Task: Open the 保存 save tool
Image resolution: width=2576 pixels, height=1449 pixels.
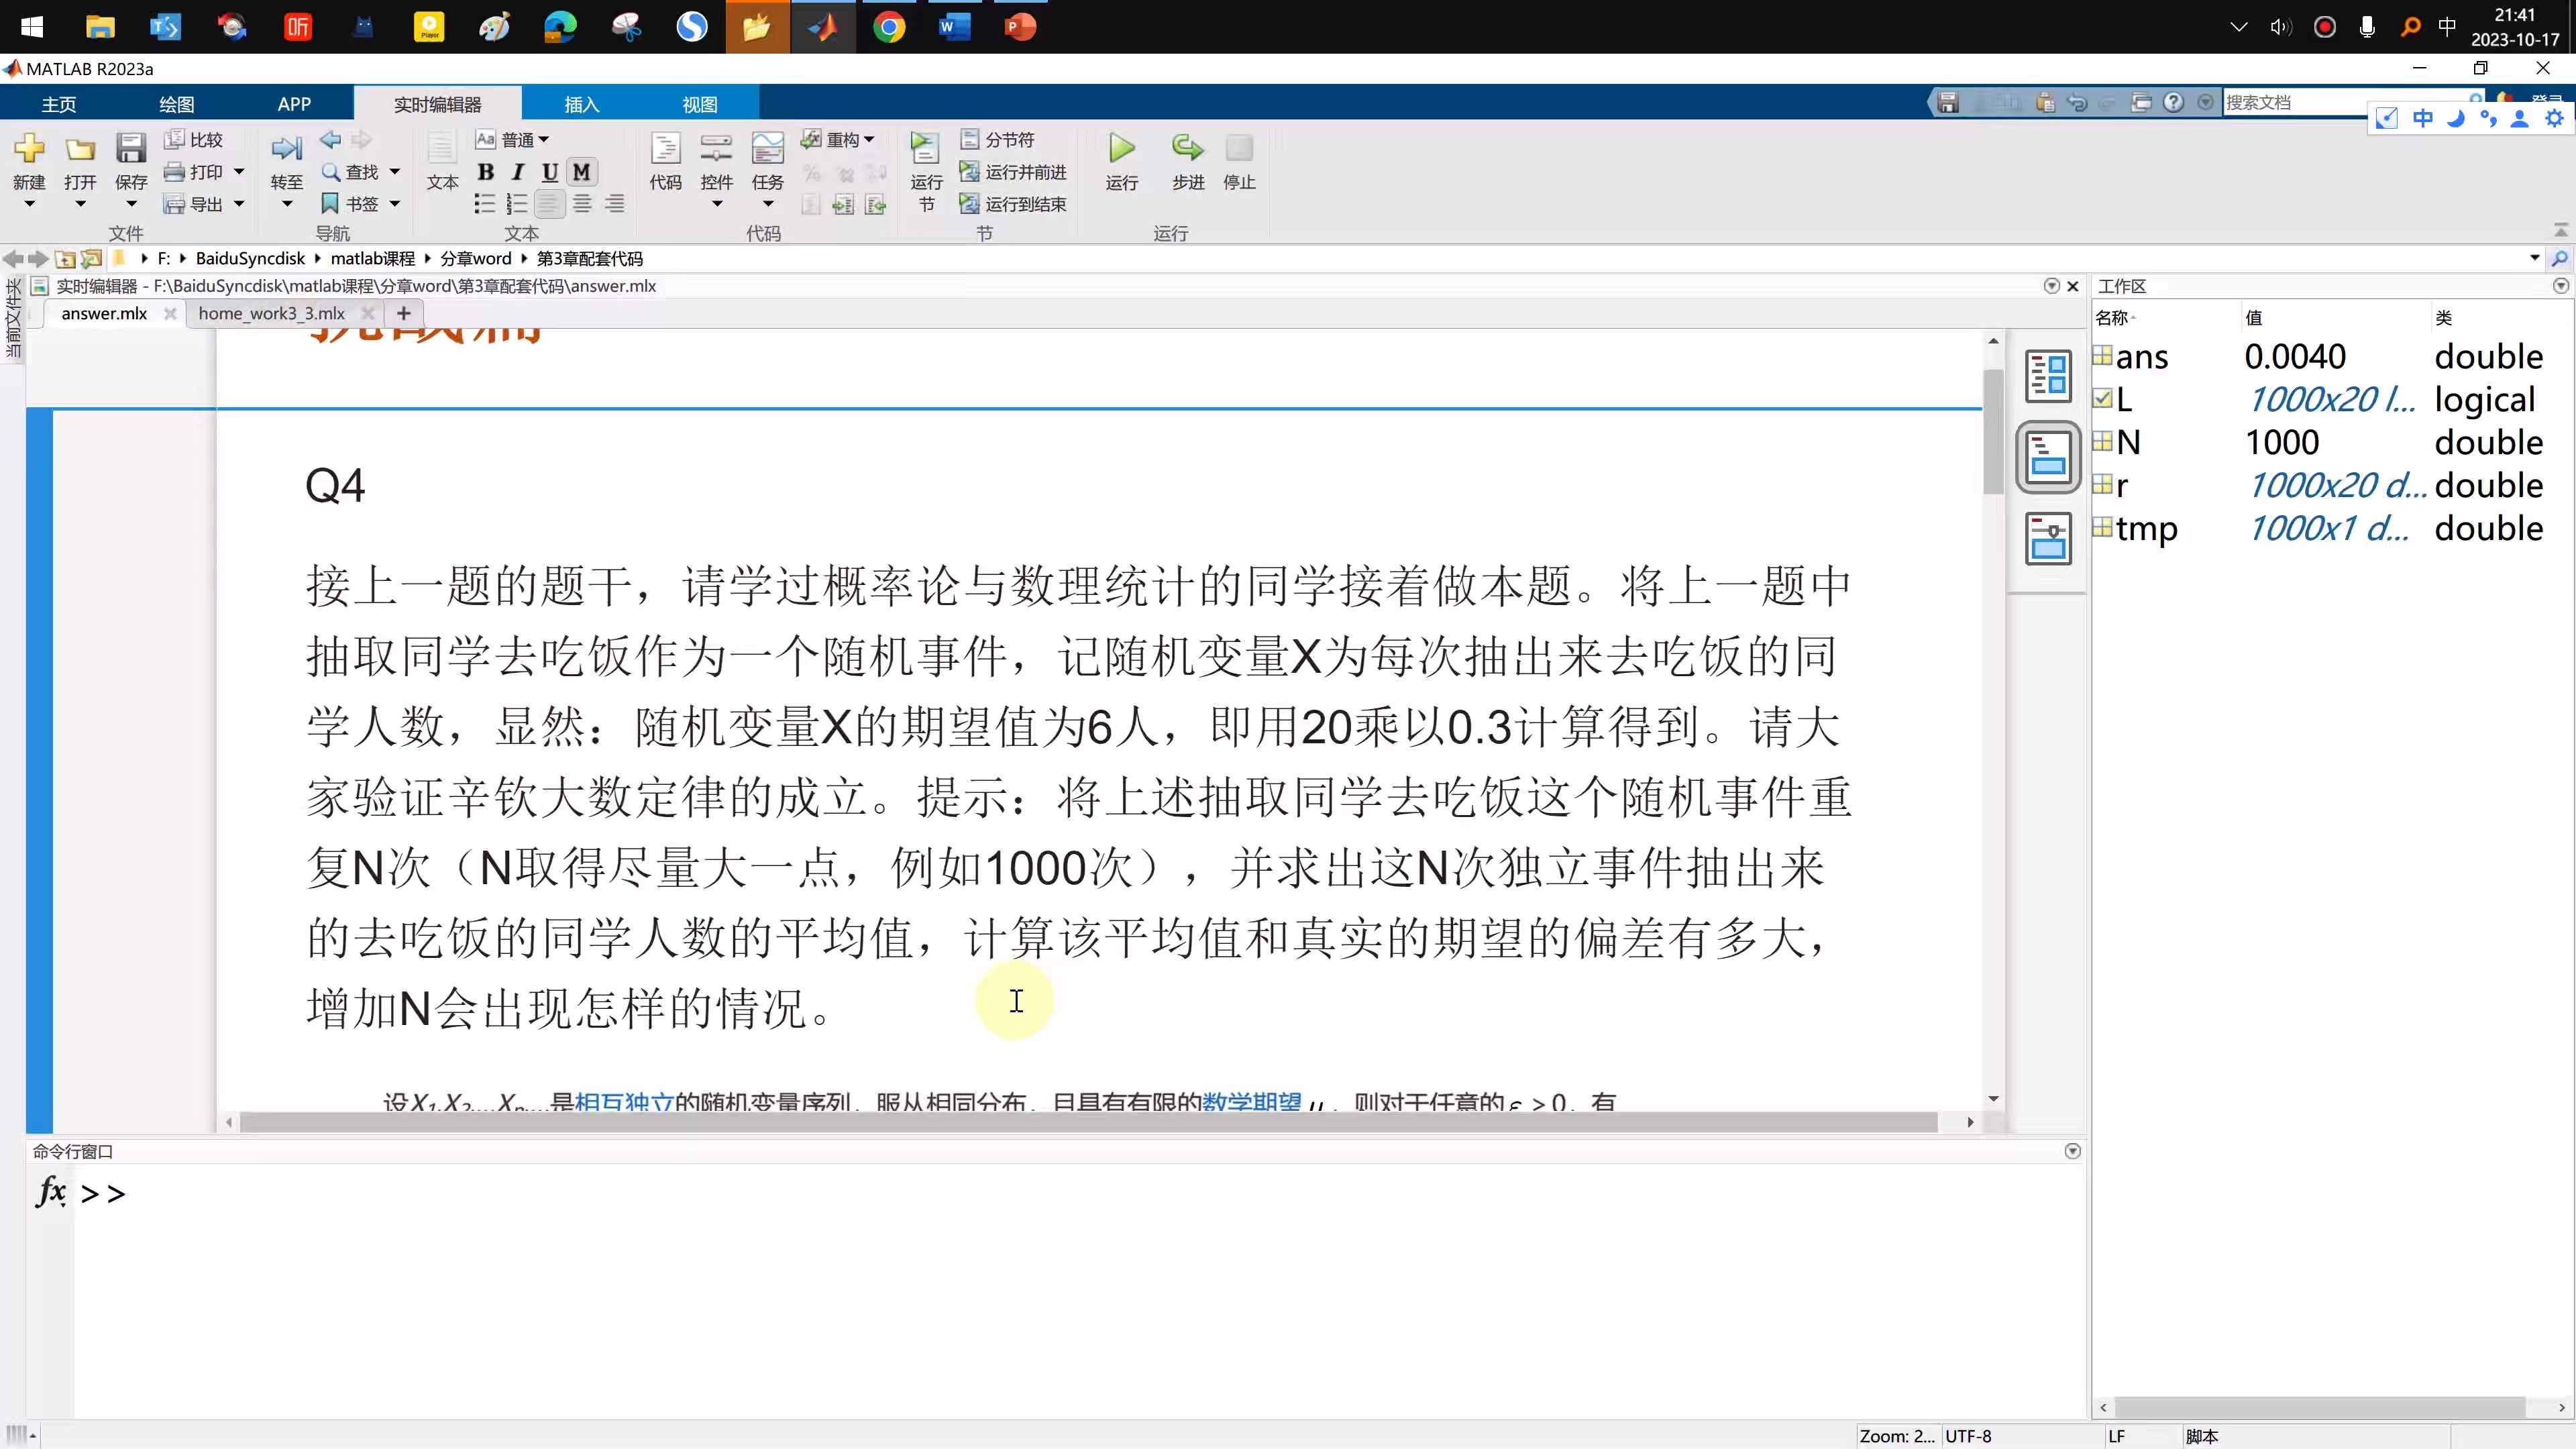Action: tap(130, 155)
